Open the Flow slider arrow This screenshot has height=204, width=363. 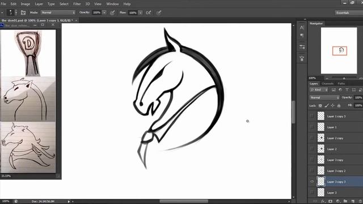click(x=140, y=12)
